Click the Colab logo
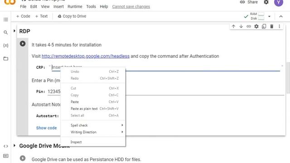This screenshot has width=290, height=163. [x=10, y=2]
